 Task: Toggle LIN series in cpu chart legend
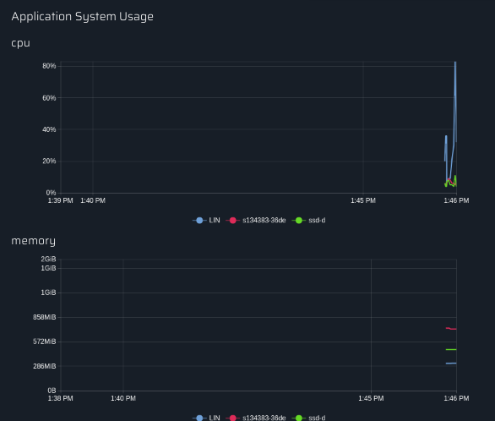coord(206,220)
